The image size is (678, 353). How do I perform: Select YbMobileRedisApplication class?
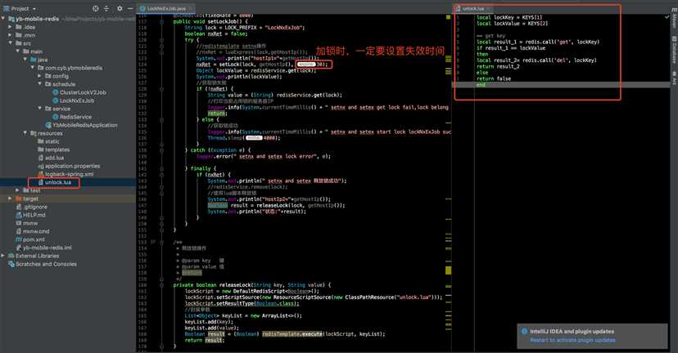click(x=85, y=125)
